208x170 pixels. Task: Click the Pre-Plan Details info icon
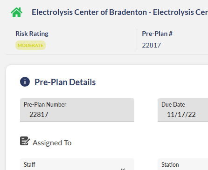25,82
